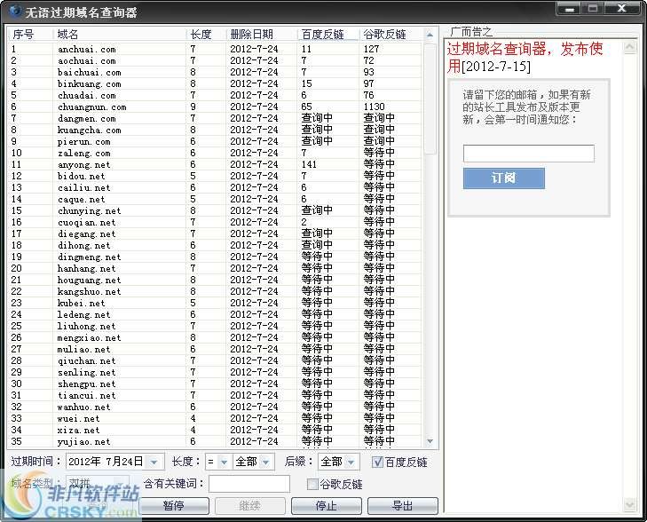
Task: Select the yujiao.net domain
Action: [x=83, y=442]
